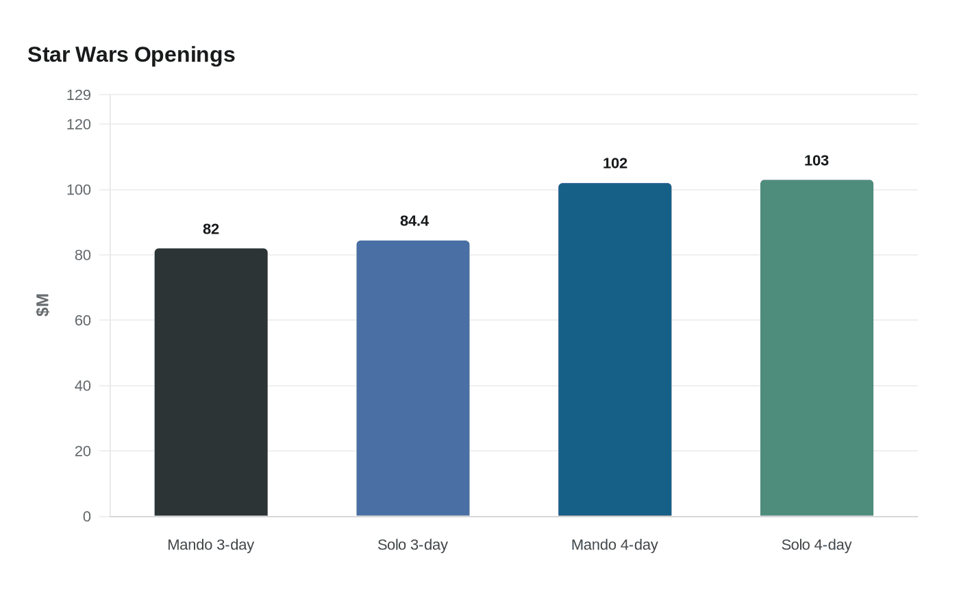Select the Solo 4-day green bar
The image size is (959, 603).
tap(817, 348)
